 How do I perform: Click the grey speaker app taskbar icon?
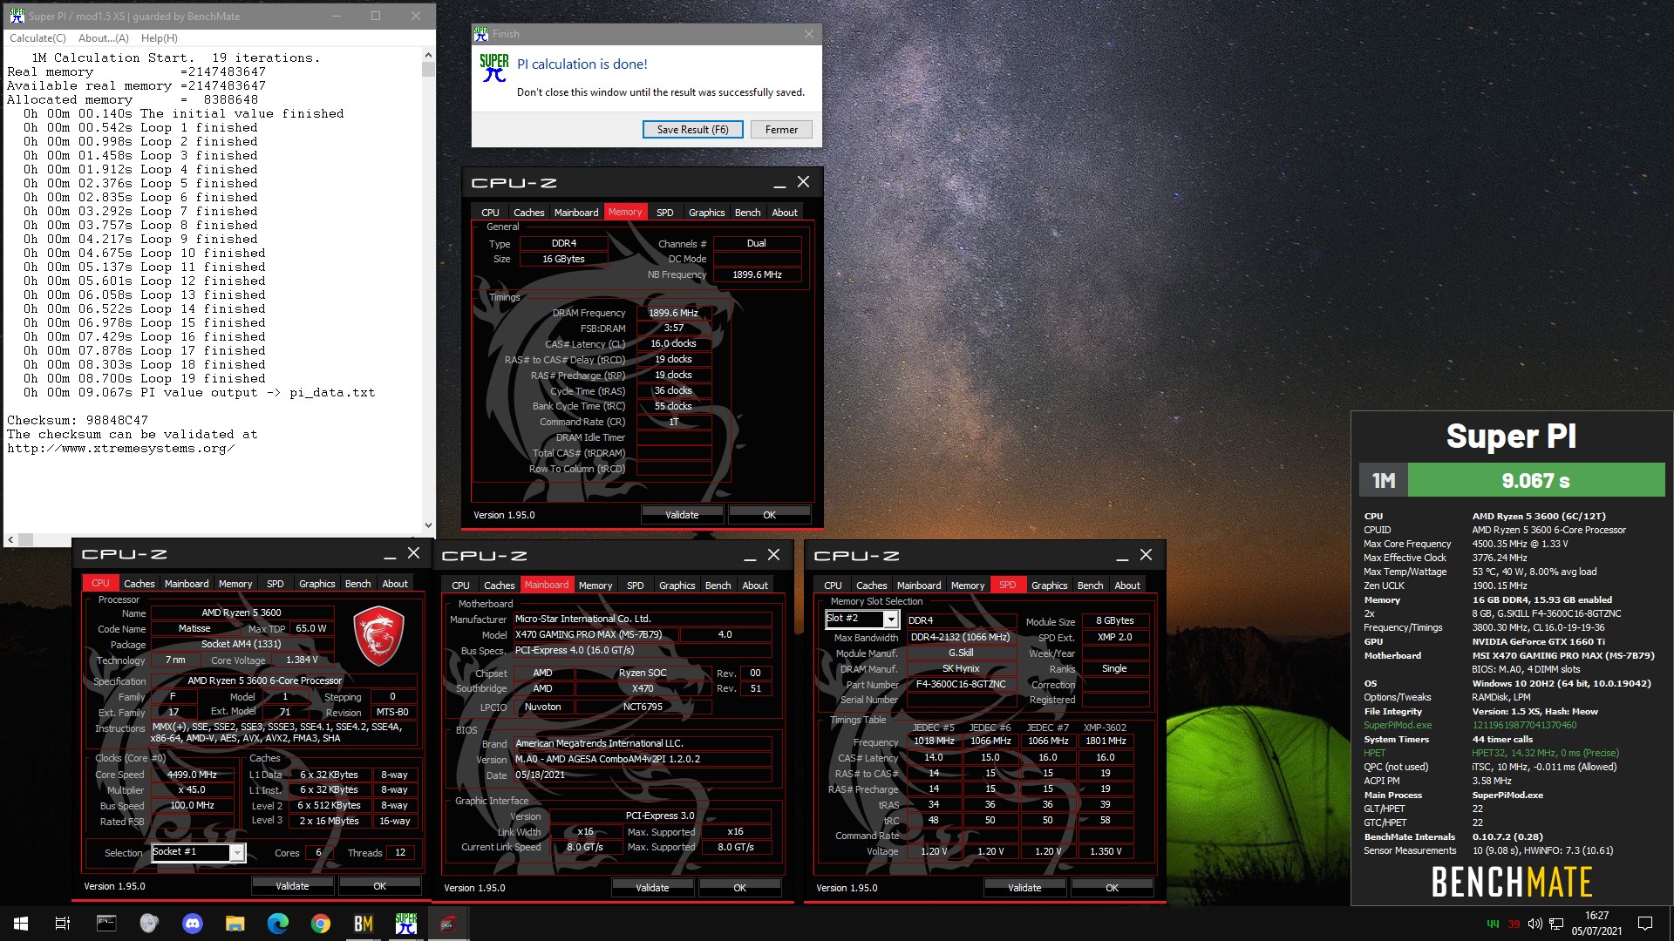(149, 924)
